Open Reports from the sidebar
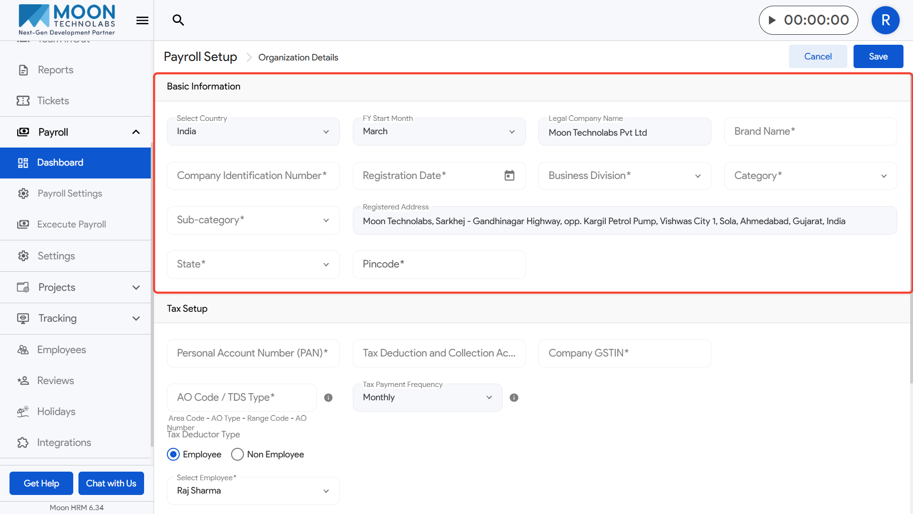Screen dimensions: 913x514 (x=55, y=70)
